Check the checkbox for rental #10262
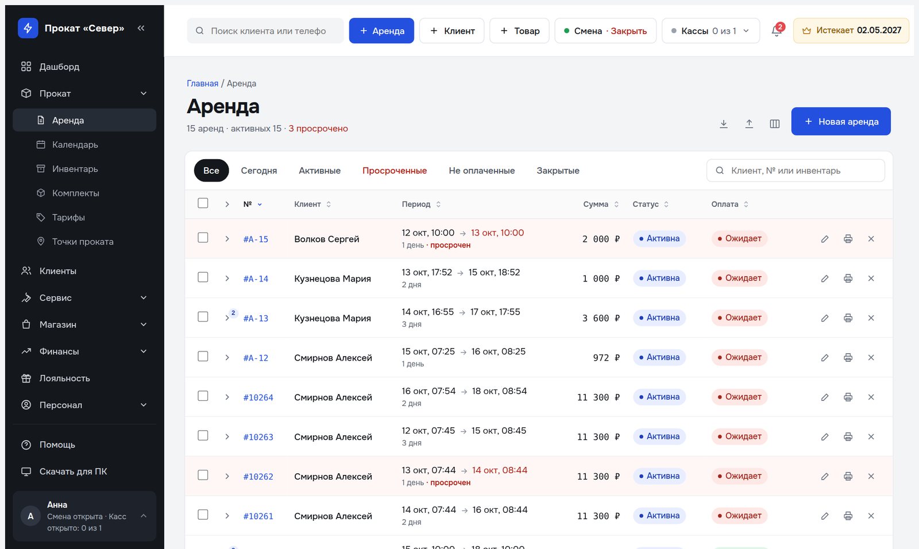 tap(203, 475)
